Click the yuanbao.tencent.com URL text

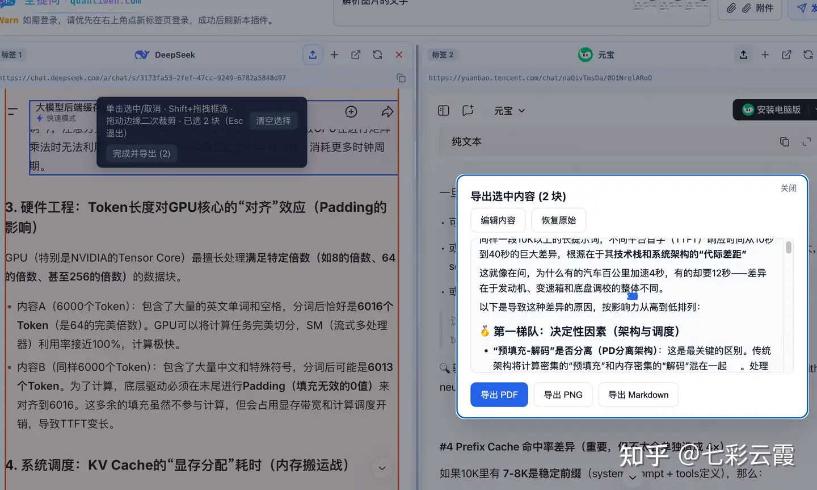click(x=540, y=78)
